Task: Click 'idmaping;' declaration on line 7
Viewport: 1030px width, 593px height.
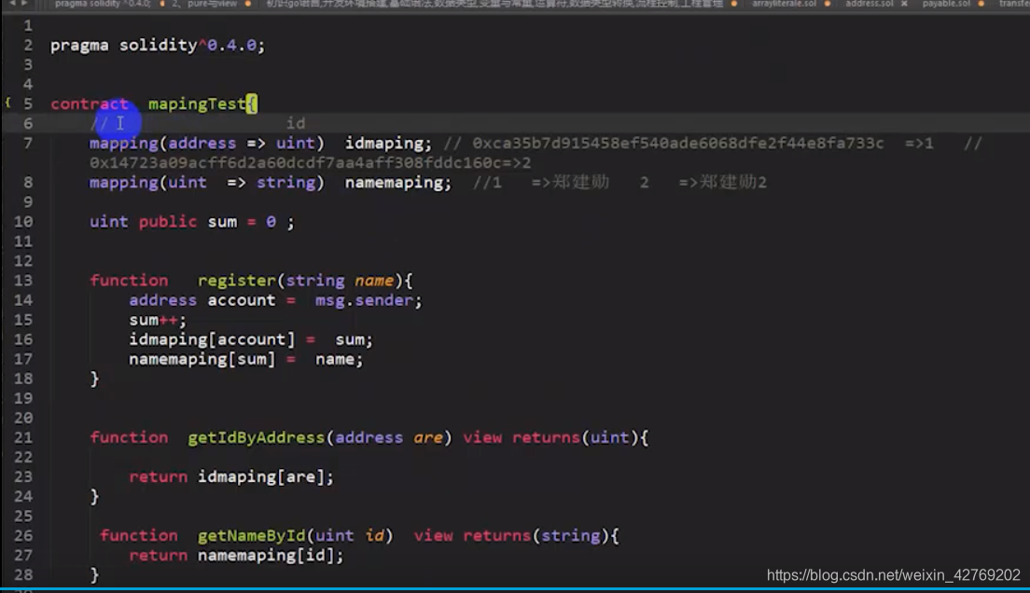Action: 388,144
